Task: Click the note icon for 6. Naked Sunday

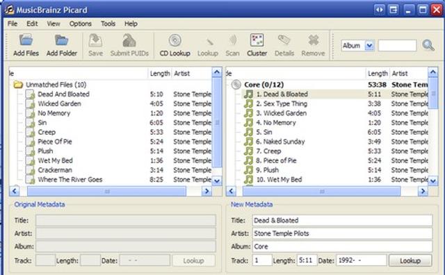Action: pos(248,142)
